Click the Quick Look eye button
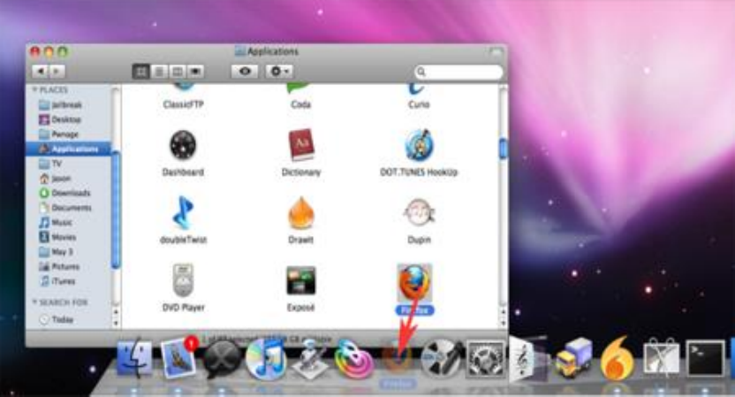 click(x=245, y=72)
